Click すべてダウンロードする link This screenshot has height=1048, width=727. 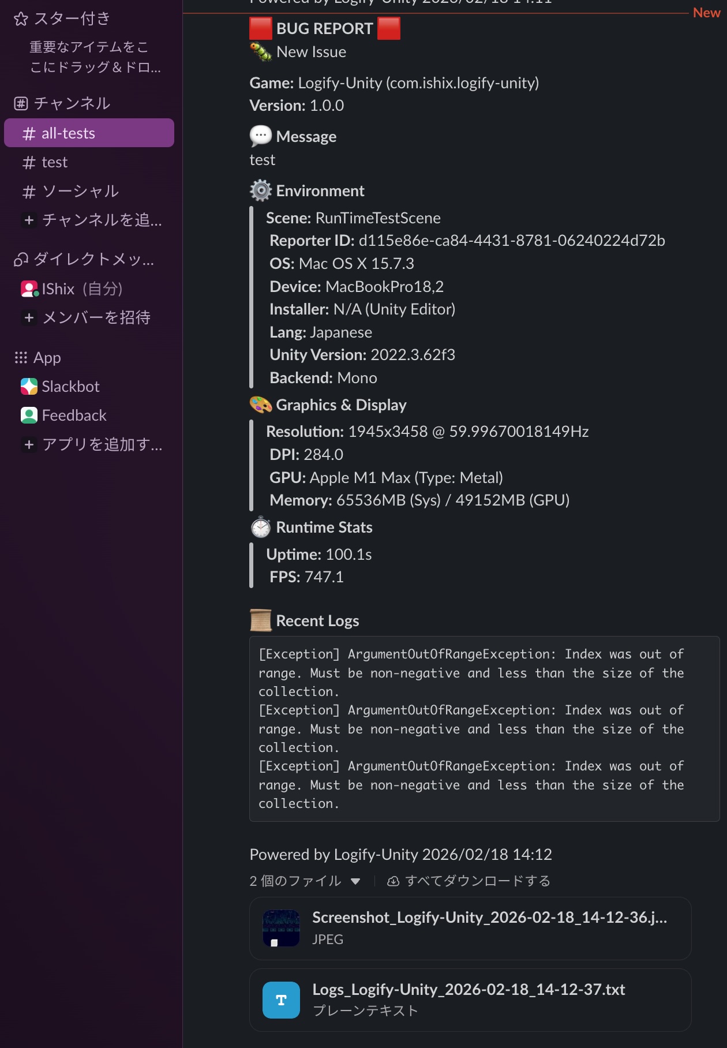tap(477, 881)
